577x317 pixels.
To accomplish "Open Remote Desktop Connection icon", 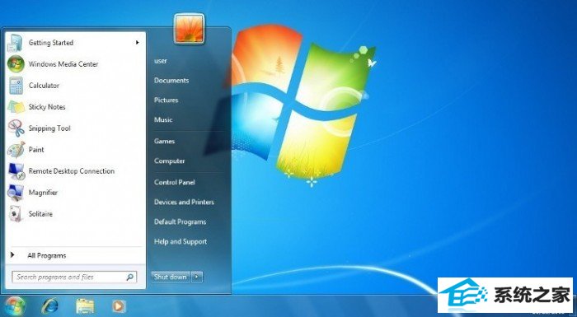I will point(16,171).
